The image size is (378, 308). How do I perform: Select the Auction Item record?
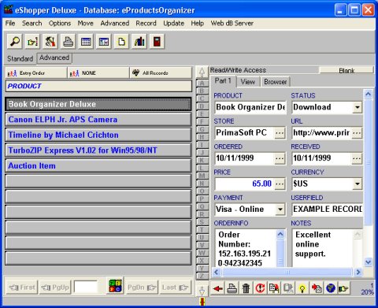click(x=98, y=166)
